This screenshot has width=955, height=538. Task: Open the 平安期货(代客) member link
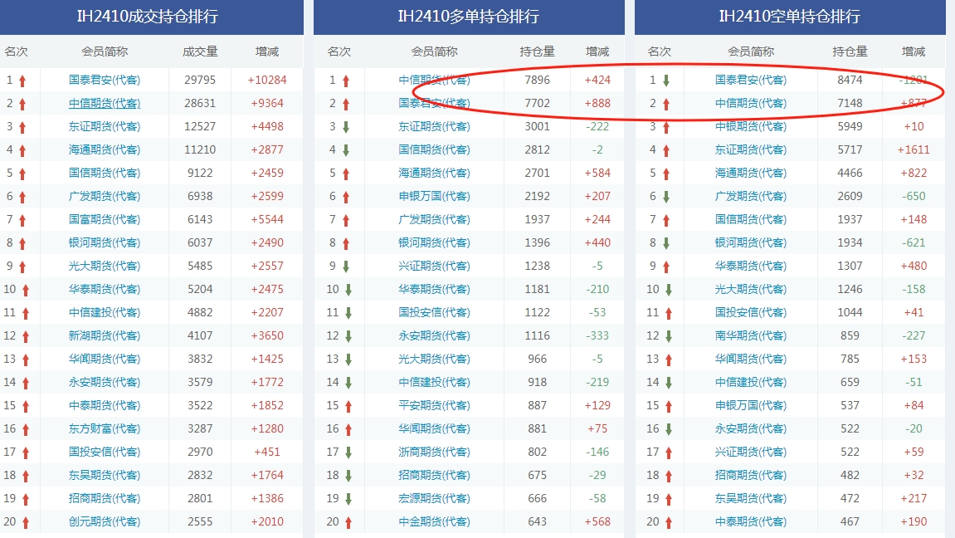pos(434,405)
